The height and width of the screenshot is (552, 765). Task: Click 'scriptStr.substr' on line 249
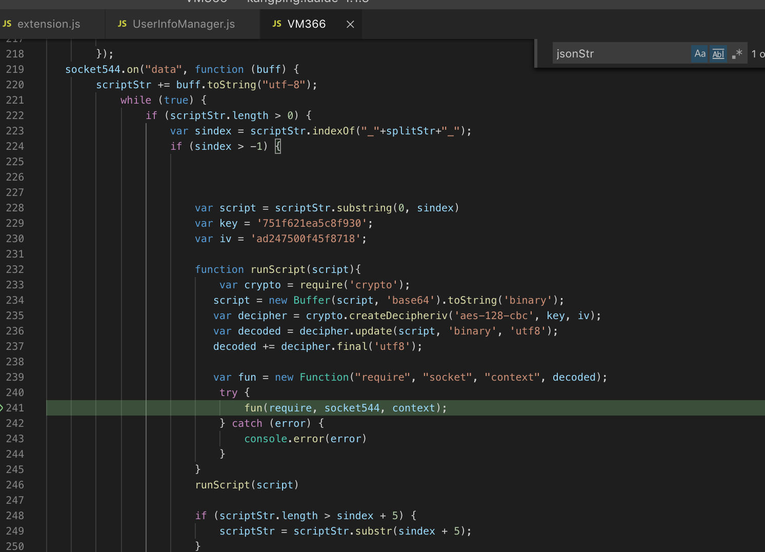pyautogui.click(x=343, y=531)
